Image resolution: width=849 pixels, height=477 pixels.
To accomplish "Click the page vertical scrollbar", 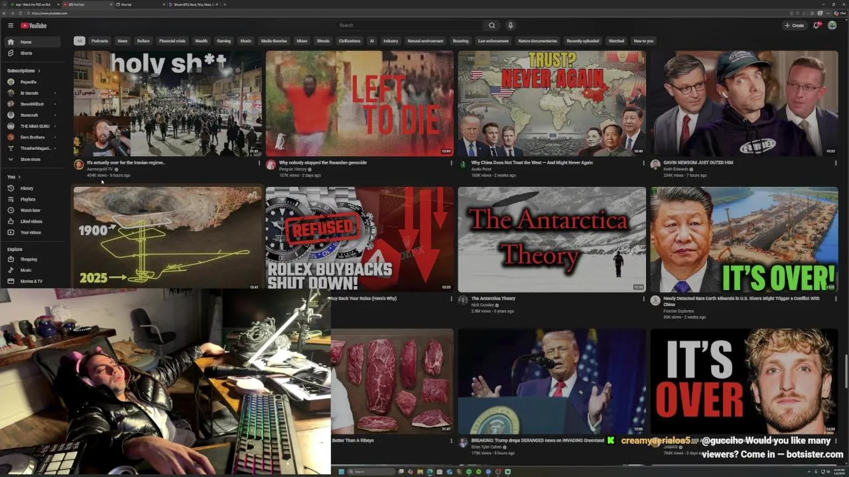I will click(846, 372).
